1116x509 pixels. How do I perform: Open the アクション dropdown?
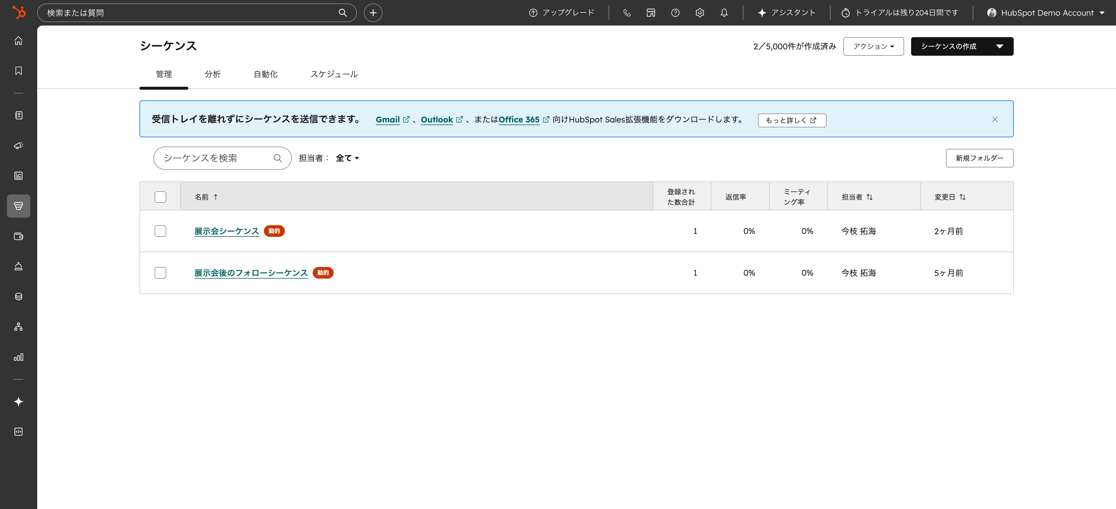tap(873, 46)
